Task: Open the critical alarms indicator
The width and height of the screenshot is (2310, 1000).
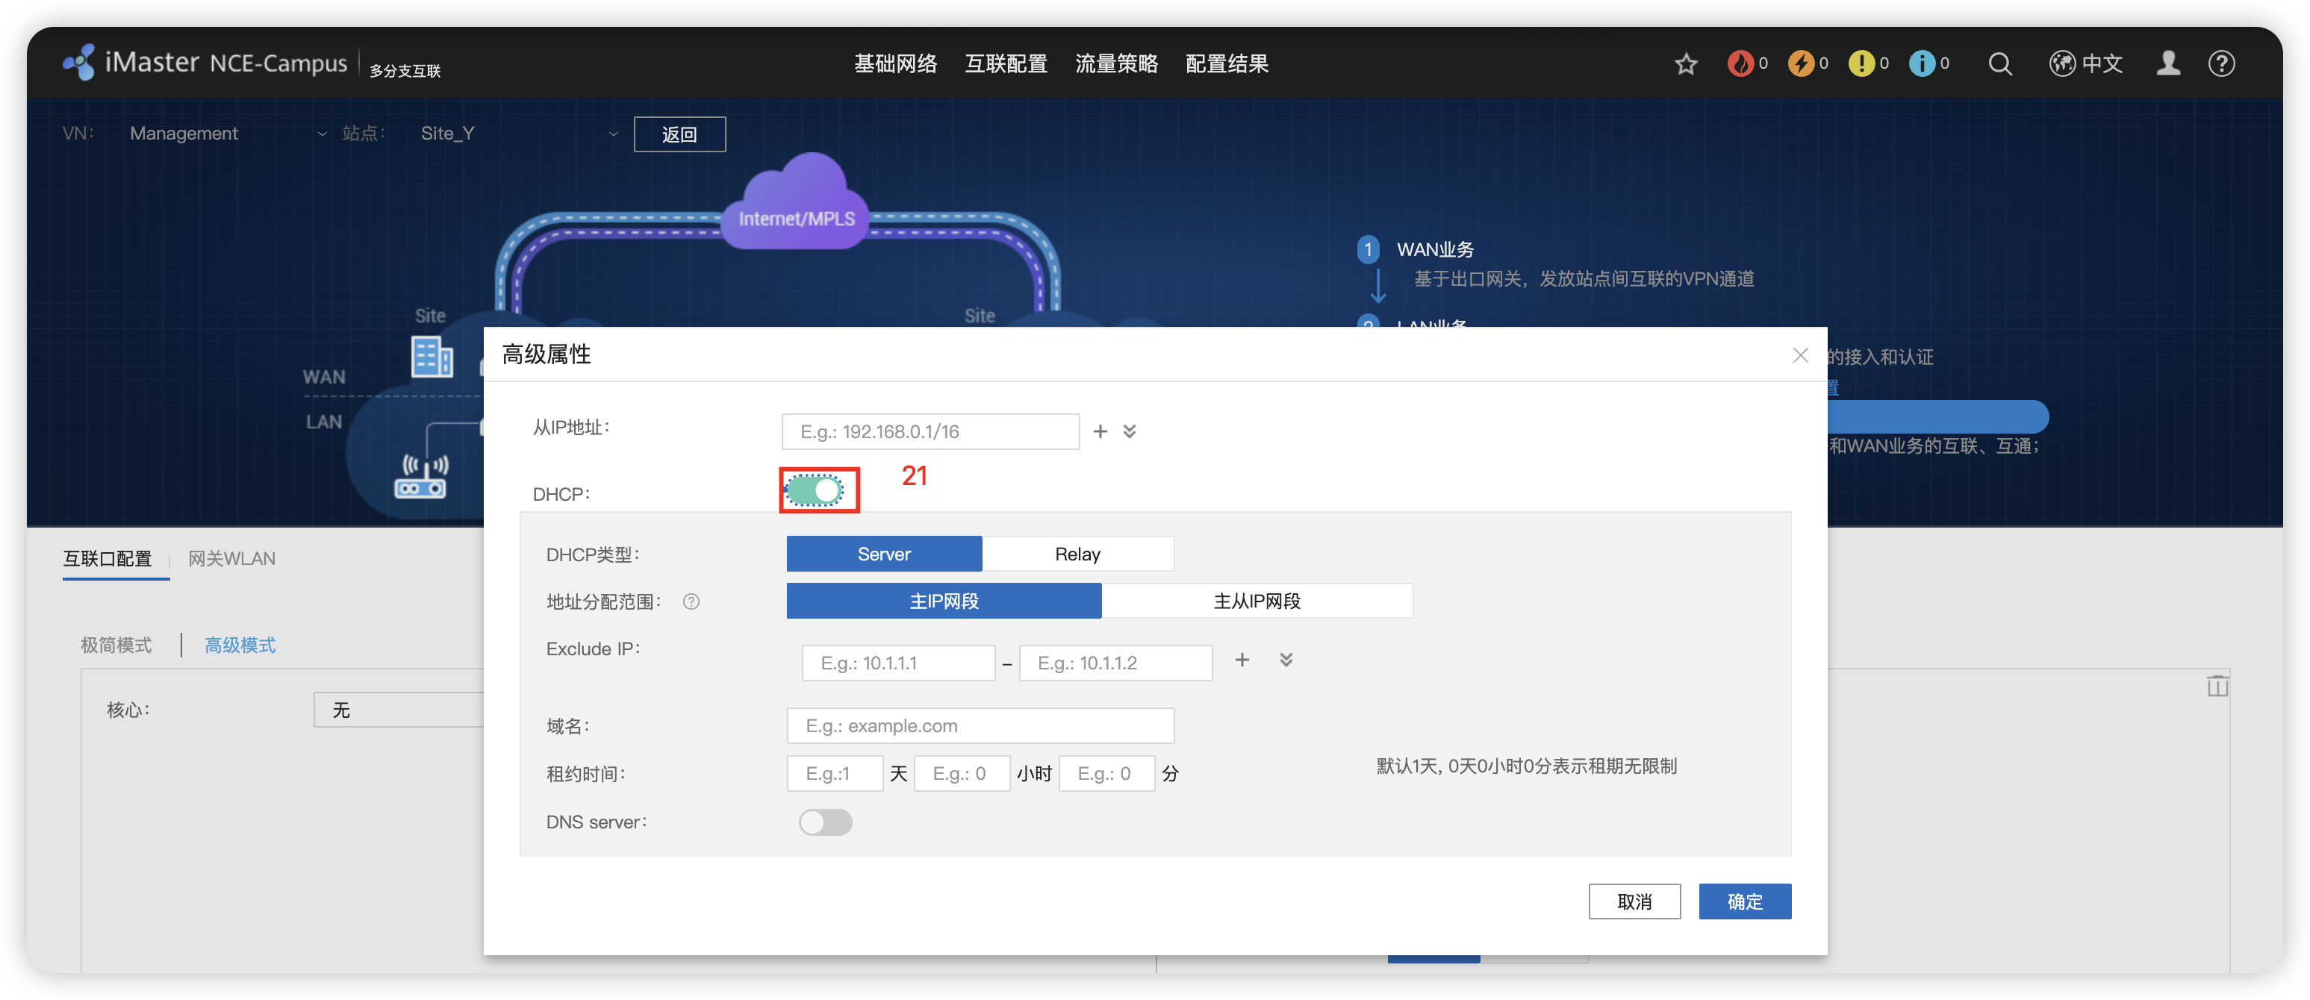Action: click(x=1740, y=63)
